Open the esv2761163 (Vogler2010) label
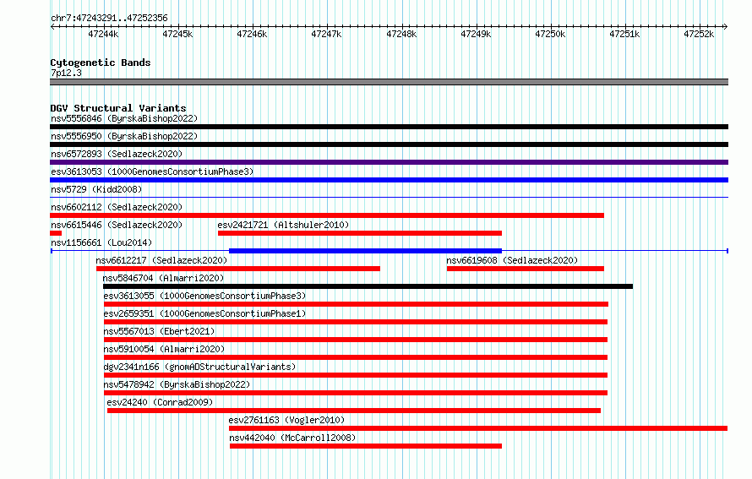The image size is (752, 479). pos(286,420)
